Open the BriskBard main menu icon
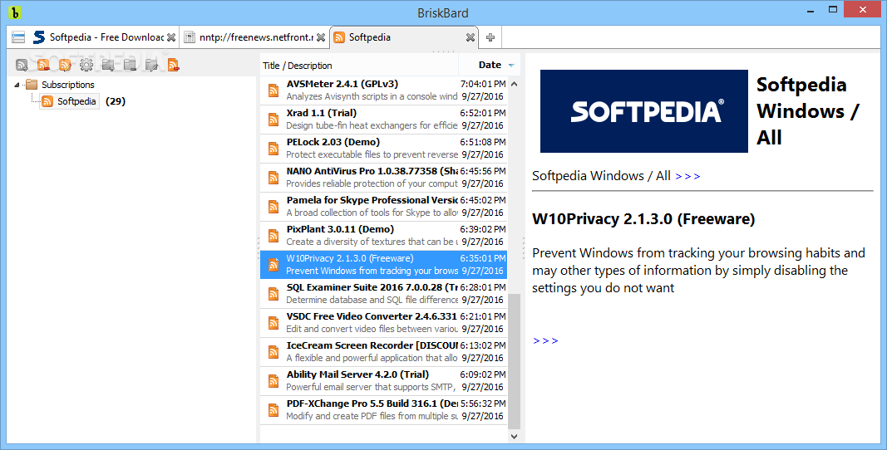 18,37
